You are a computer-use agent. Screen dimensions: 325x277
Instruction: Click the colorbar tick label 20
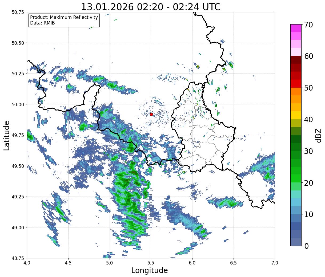click(308, 183)
